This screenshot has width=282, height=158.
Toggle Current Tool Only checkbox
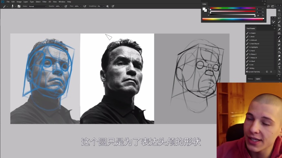[247, 72]
